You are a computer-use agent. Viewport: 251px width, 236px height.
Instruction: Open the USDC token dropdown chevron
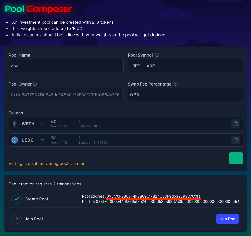coord(43,140)
